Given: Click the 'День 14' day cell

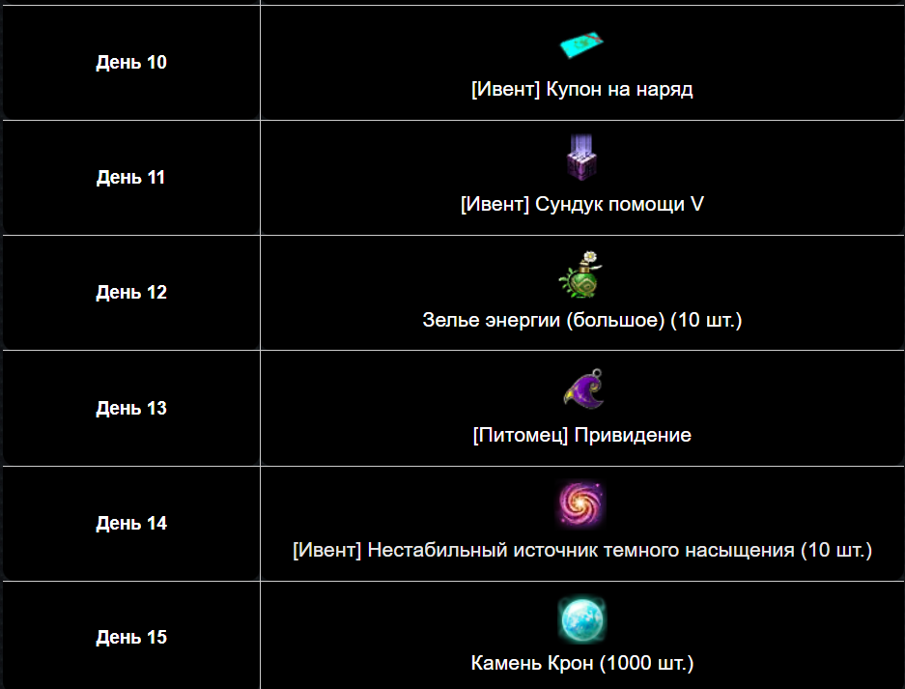Looking at the screenshot, I should point(131,523).
